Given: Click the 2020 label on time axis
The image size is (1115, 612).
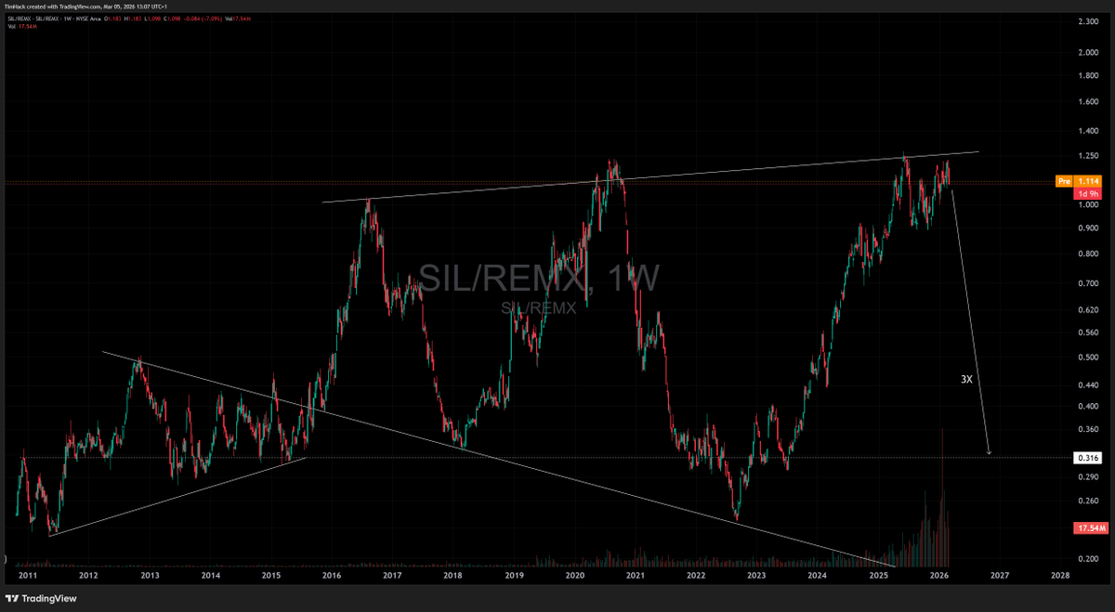Looking at the screenshot, I should point(574,576).
